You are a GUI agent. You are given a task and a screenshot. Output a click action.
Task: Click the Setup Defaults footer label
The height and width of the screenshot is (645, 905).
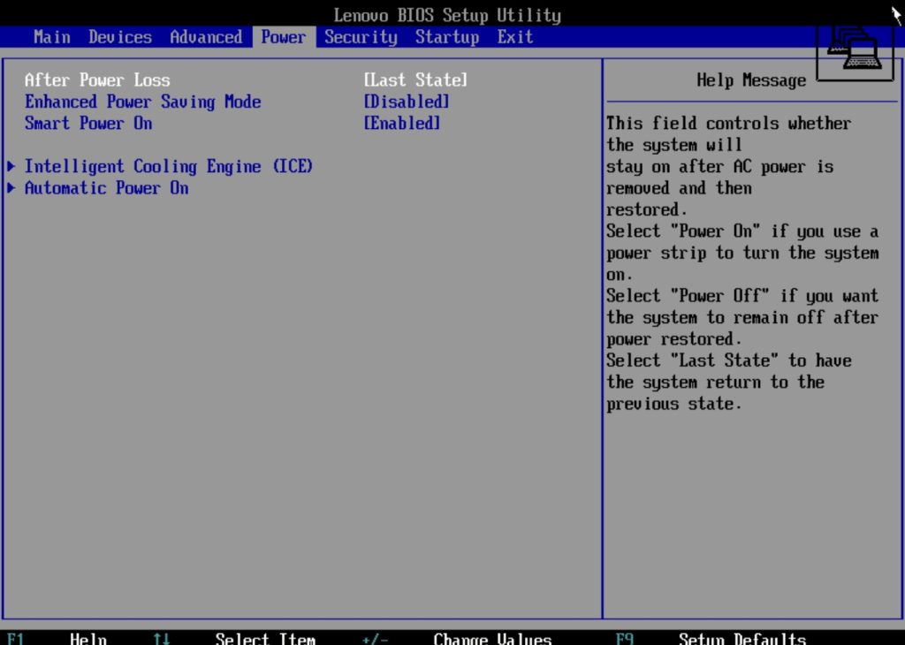(742, 638)
